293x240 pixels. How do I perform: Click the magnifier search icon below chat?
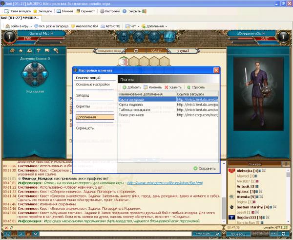pos(12,228)
